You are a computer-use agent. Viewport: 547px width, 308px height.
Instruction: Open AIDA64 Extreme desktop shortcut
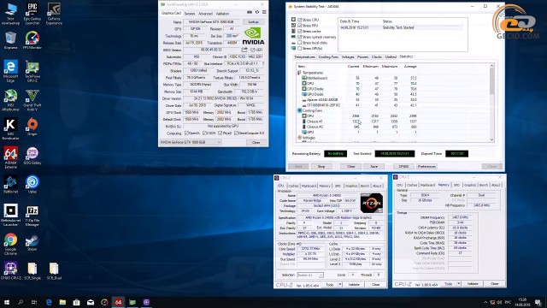click(x=10, y=157)
